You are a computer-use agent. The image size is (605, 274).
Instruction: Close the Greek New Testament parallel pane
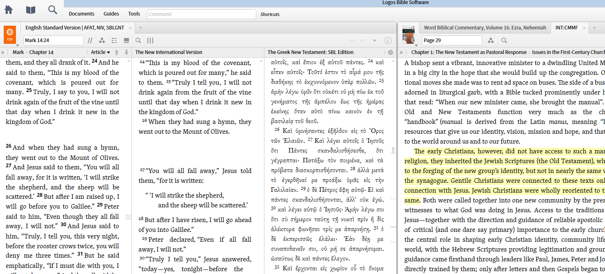point(391,52)
